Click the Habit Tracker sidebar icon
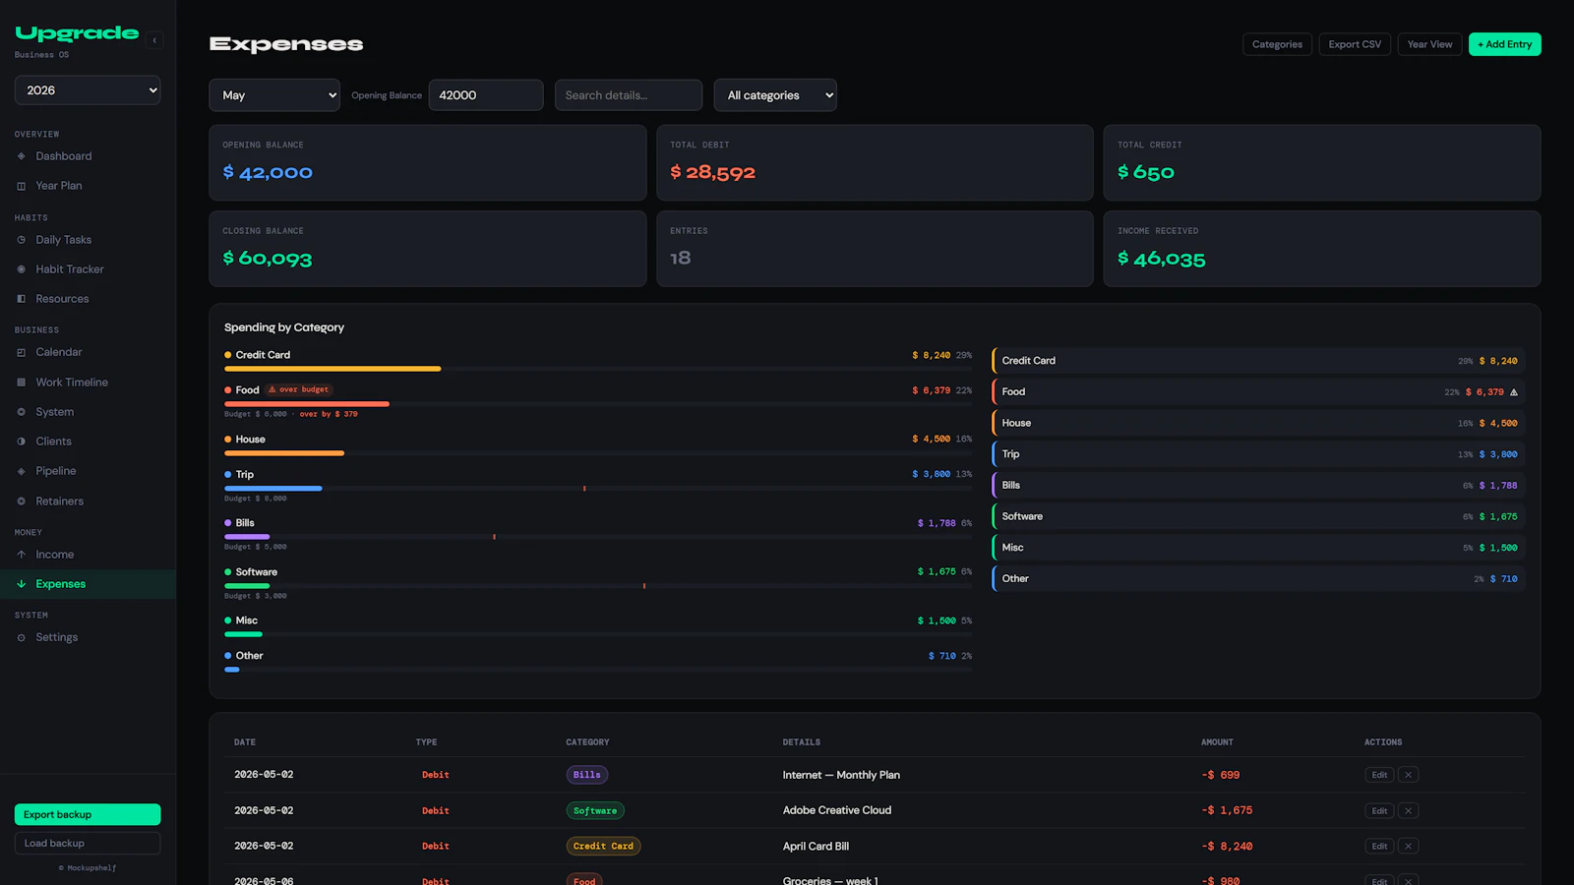 [x=22, y=269]
